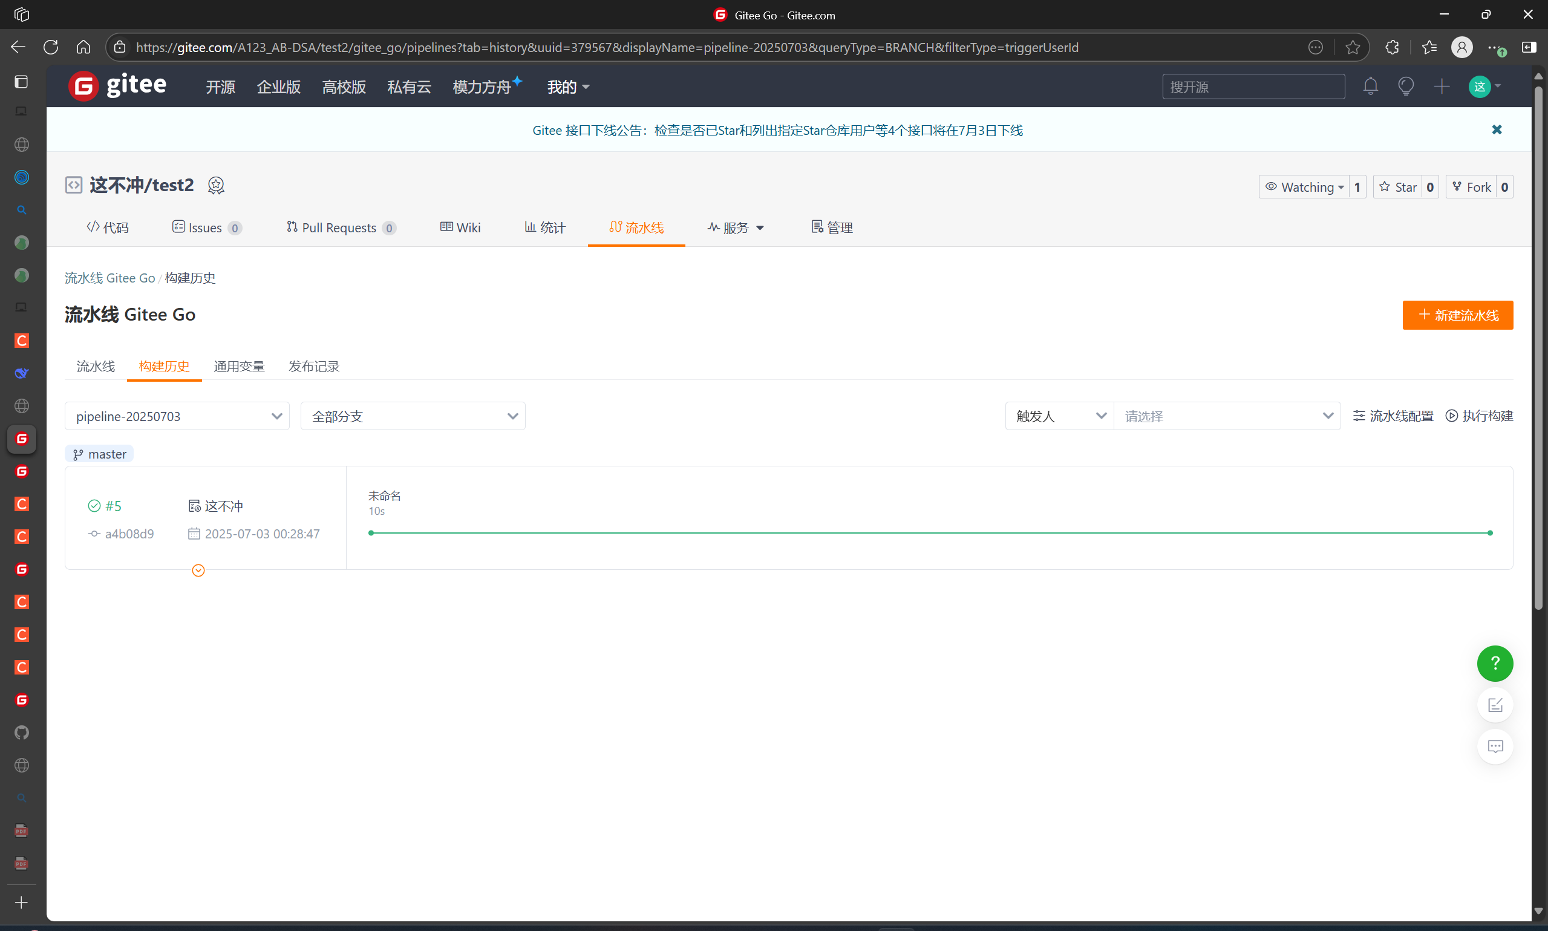Expand the 全部分支 branch selector
The image size is (1548, 931).
413,416
